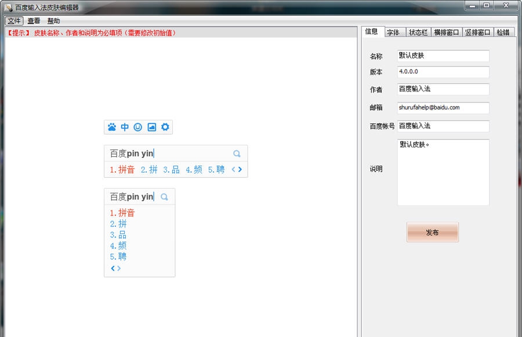The width and height of the screenshot is (522, 337).
Task: Click the picture icon on the input toolbar
Action: (x=151, y=127)
